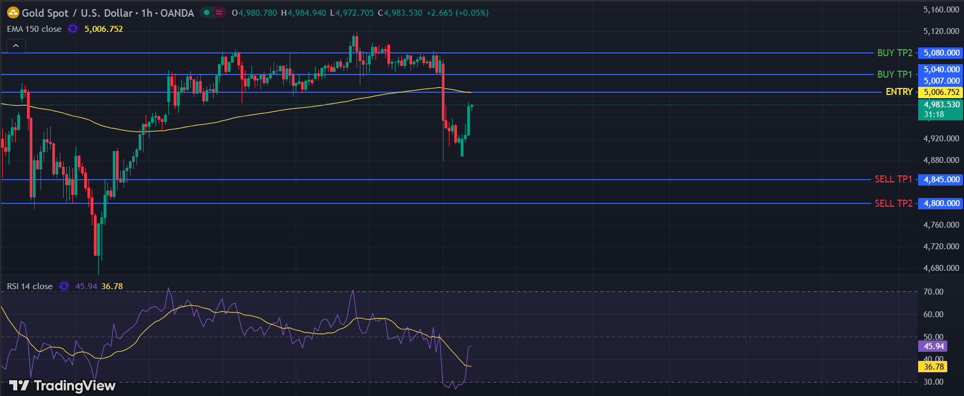This screenshot has height=396, width=964.
Task: Select the EMA 150 close indicator label
Action: (35, 29)
